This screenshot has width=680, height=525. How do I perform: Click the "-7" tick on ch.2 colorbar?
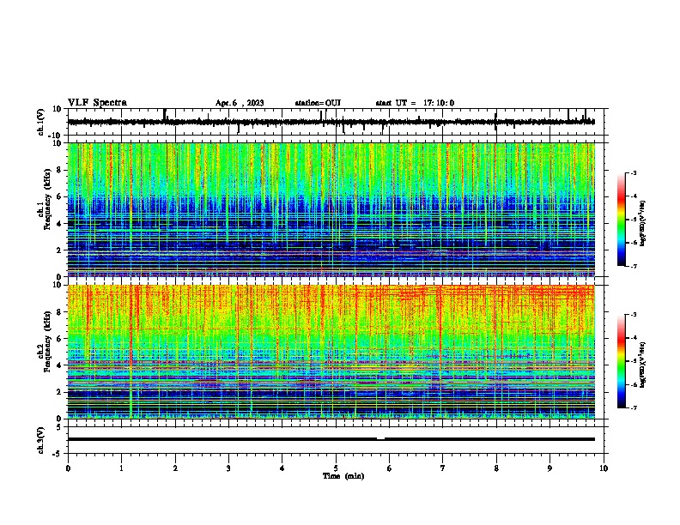pyautogui.click(x=634, y=408)
